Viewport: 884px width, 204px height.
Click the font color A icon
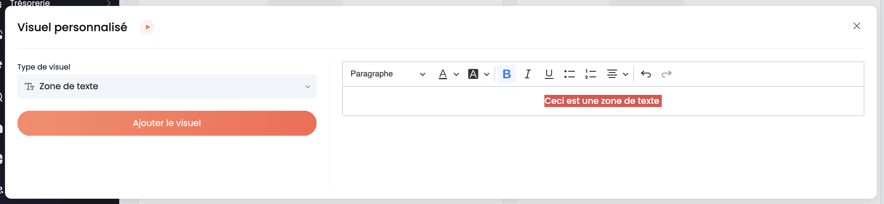(443, 74)
